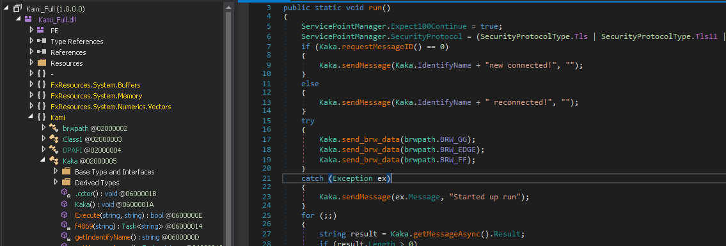Click the brwpath class icon

pyautogui.click(x=54, y=128)
